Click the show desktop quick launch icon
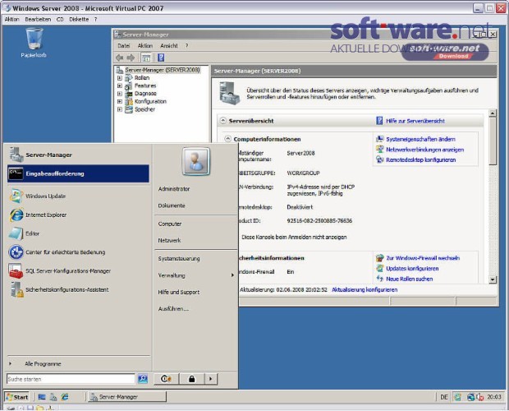 (x=42, y=397)
